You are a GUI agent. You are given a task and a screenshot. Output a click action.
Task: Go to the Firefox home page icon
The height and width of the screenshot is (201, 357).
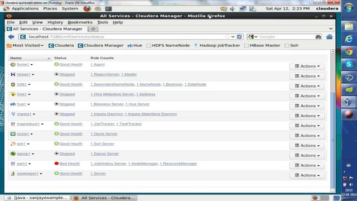point(329,37)
